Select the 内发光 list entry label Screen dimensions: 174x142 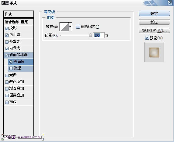click(15, 48)
